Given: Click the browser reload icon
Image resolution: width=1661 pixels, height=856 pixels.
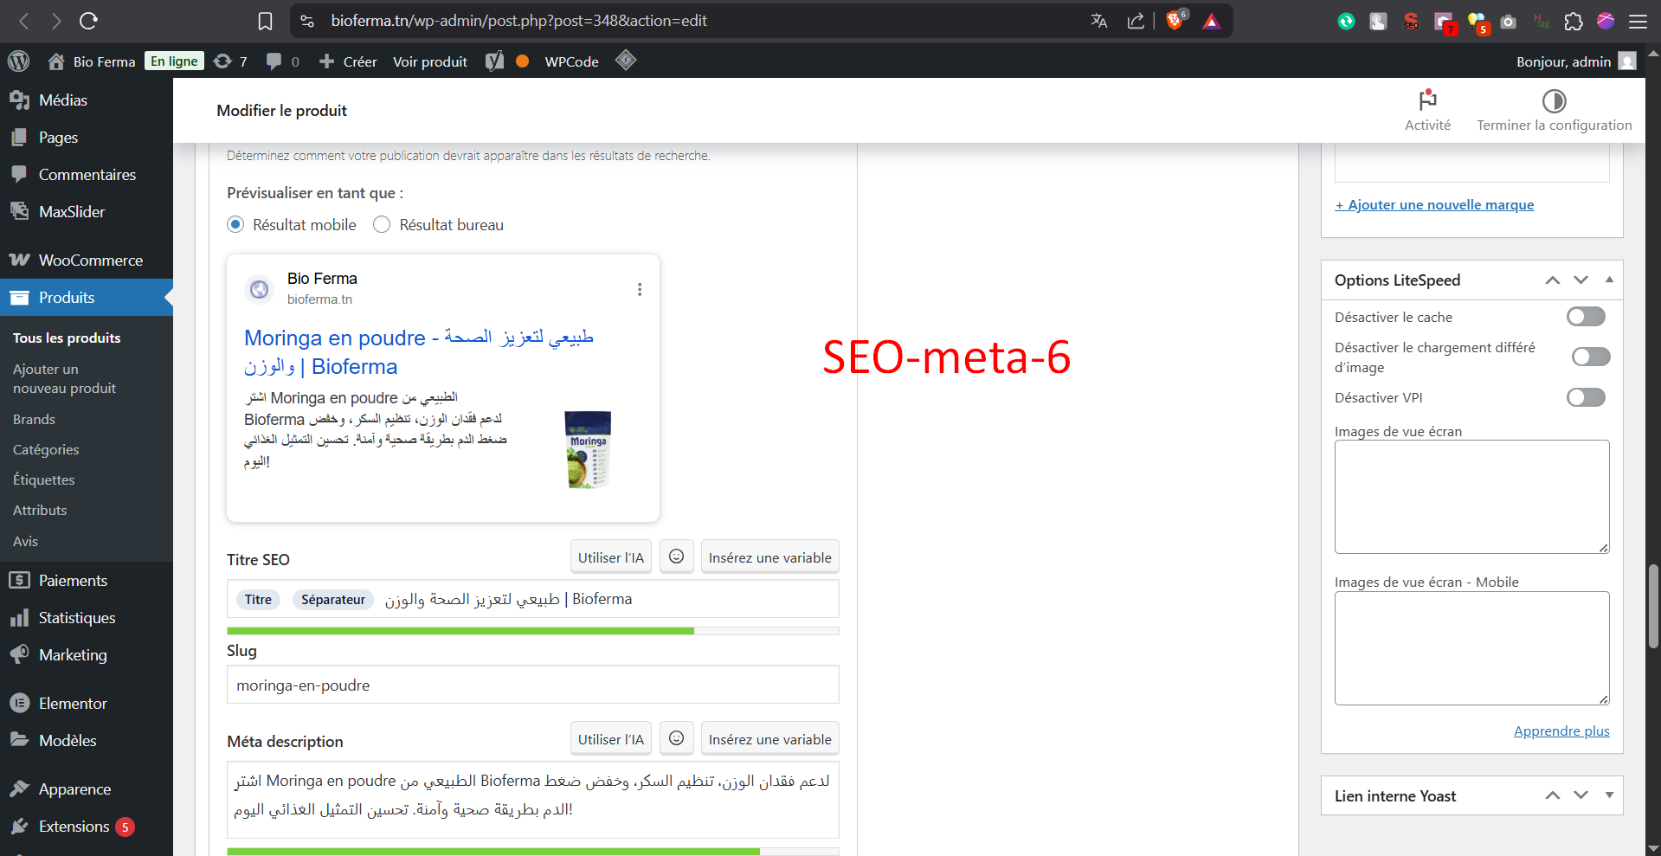Looking at the screenshot, I should 88,21.
